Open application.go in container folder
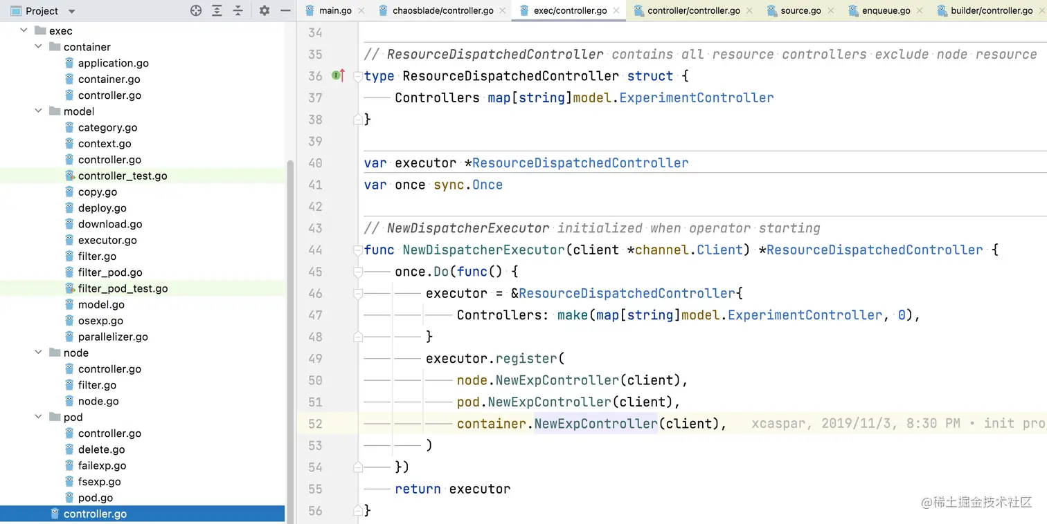This screenshot has width=1047, height=524. point(113,63)
